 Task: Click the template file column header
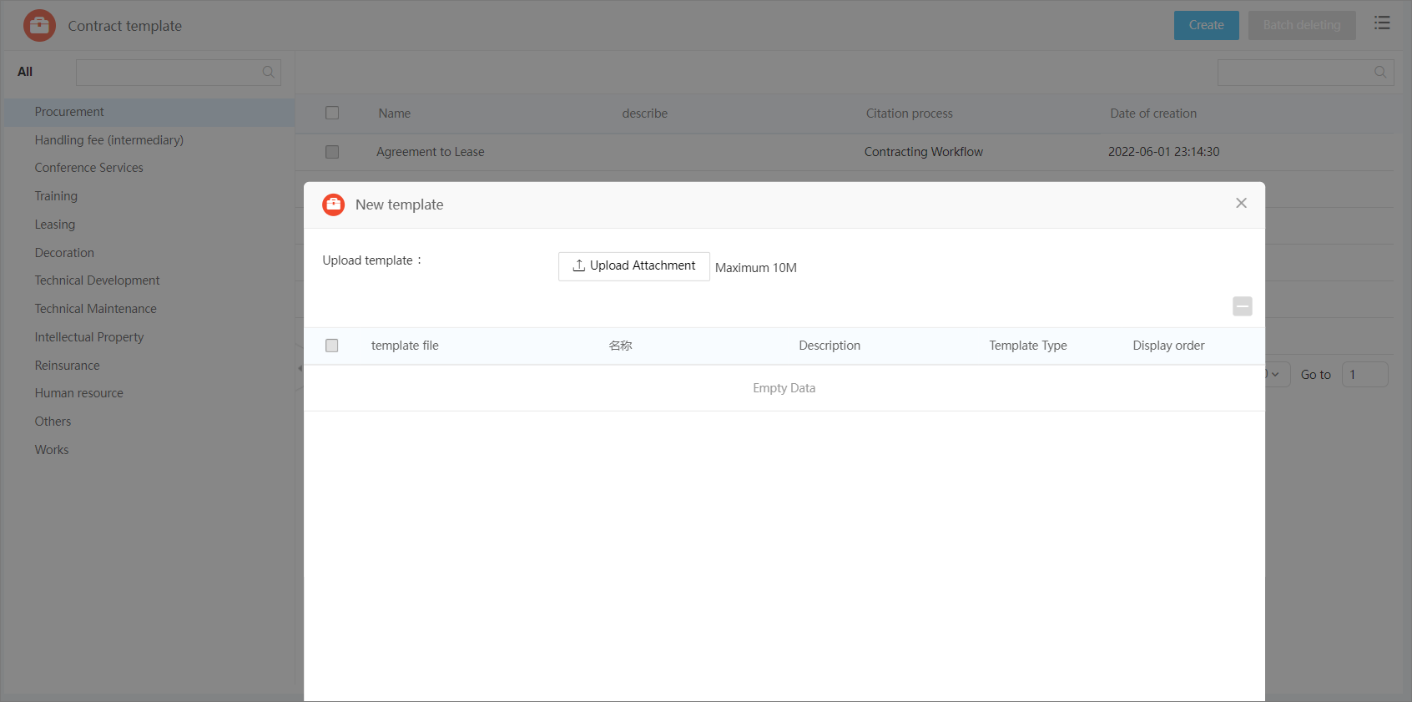[x=405, y=346]
